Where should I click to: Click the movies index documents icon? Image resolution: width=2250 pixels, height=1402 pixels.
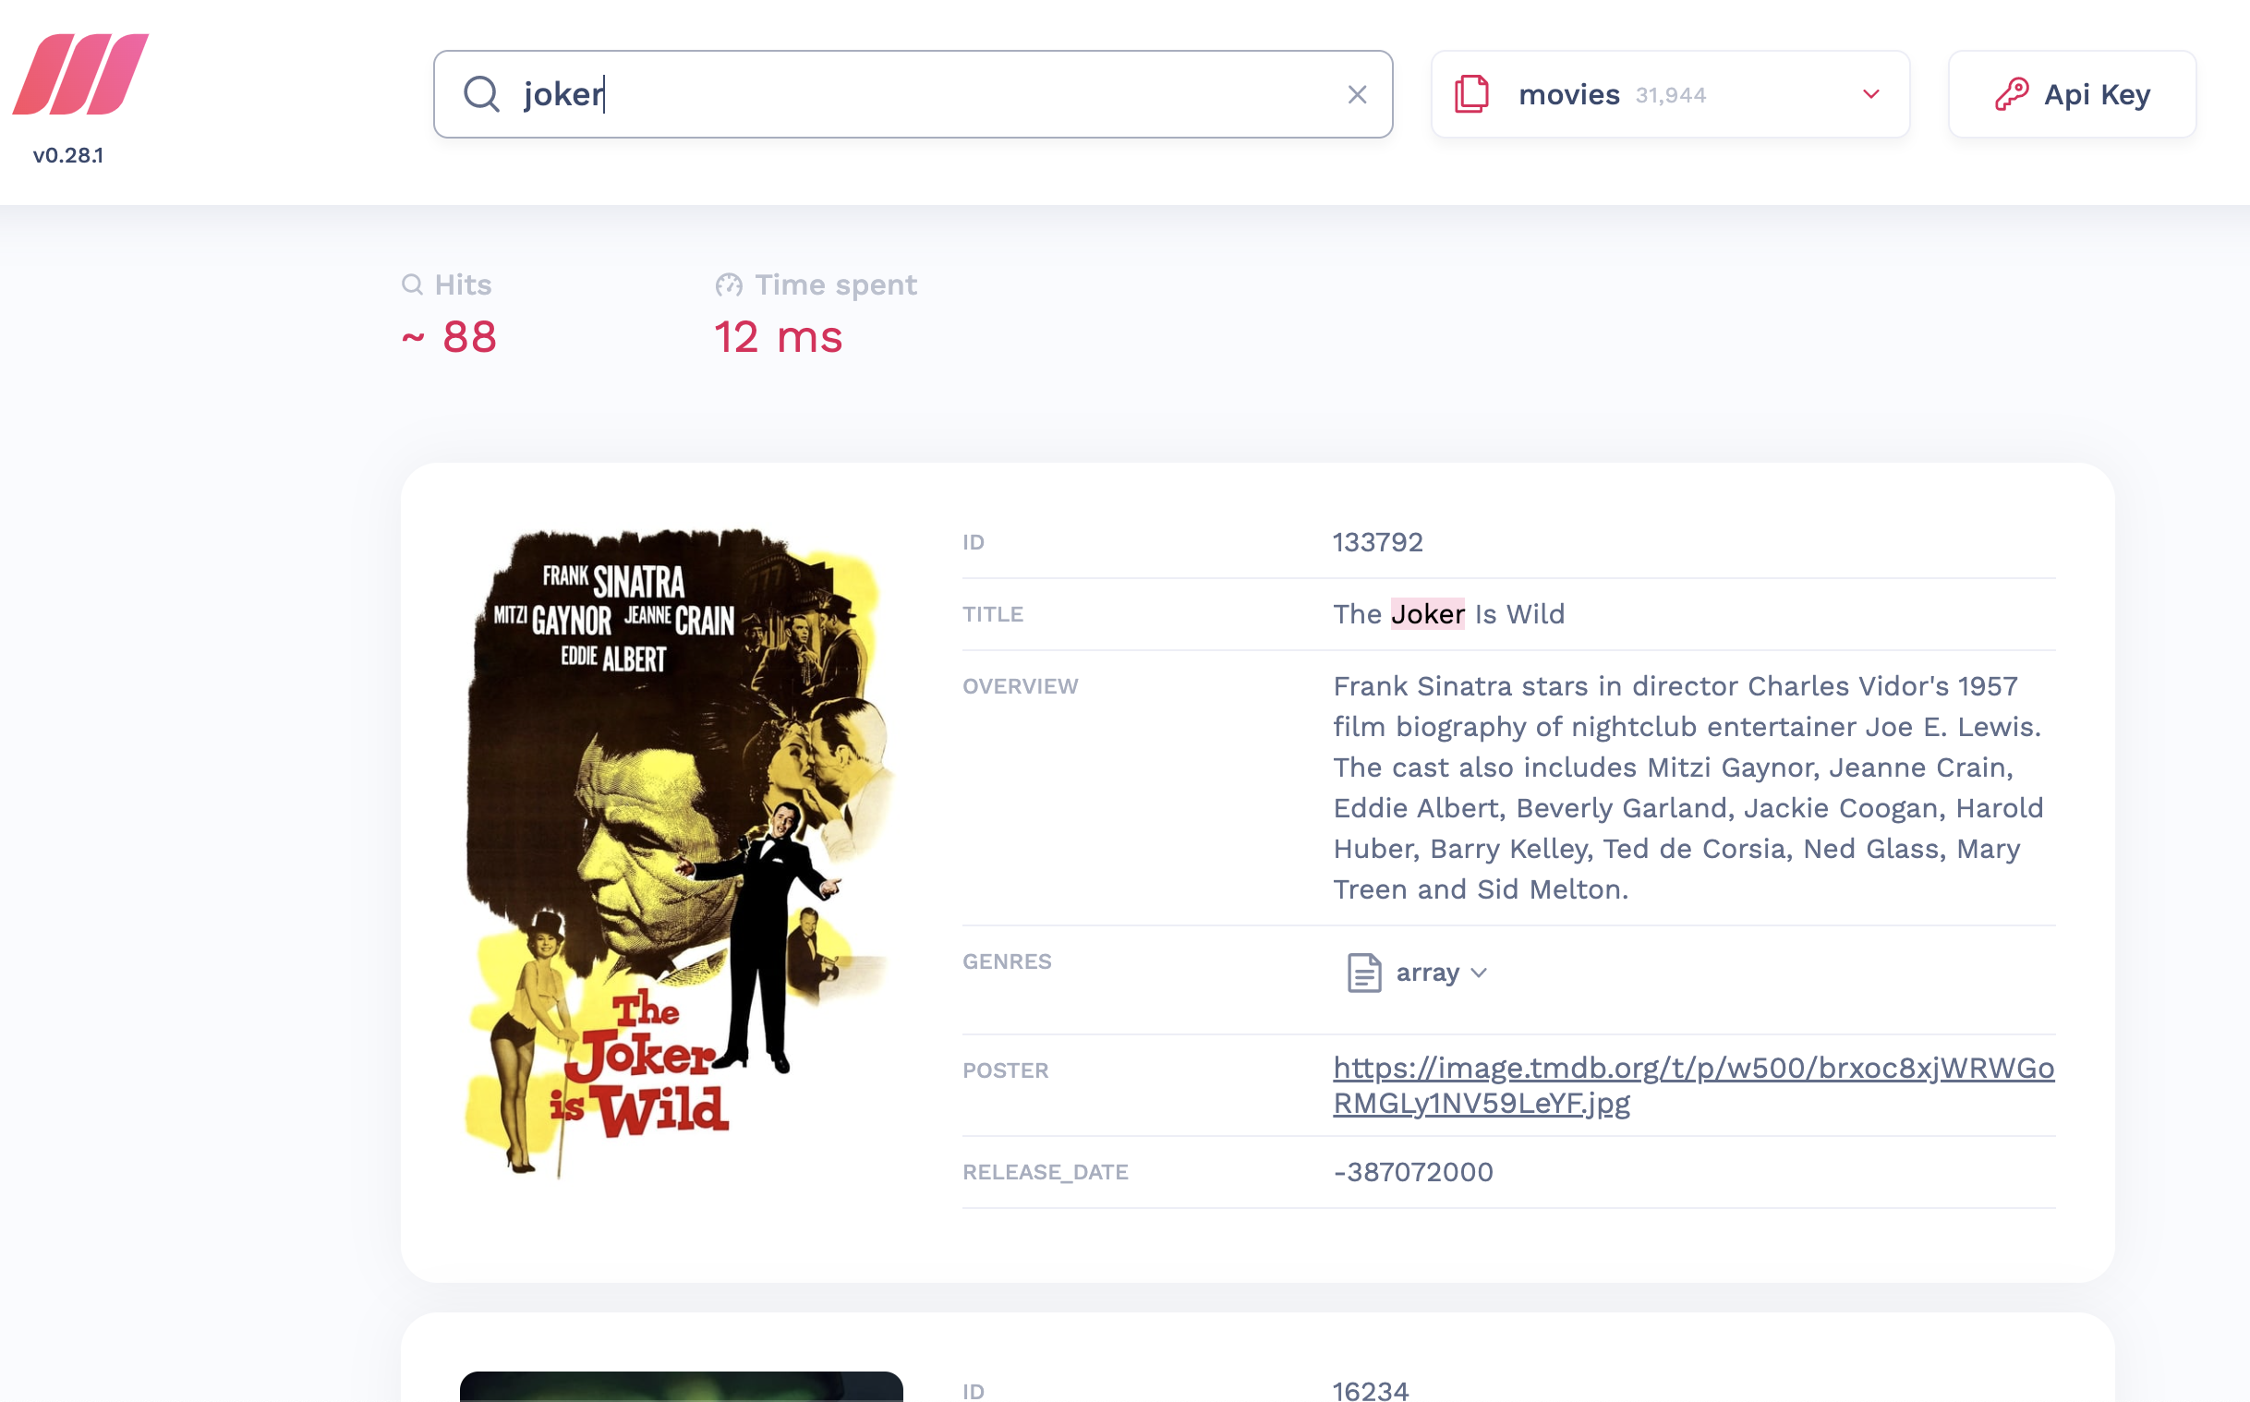1471,93
